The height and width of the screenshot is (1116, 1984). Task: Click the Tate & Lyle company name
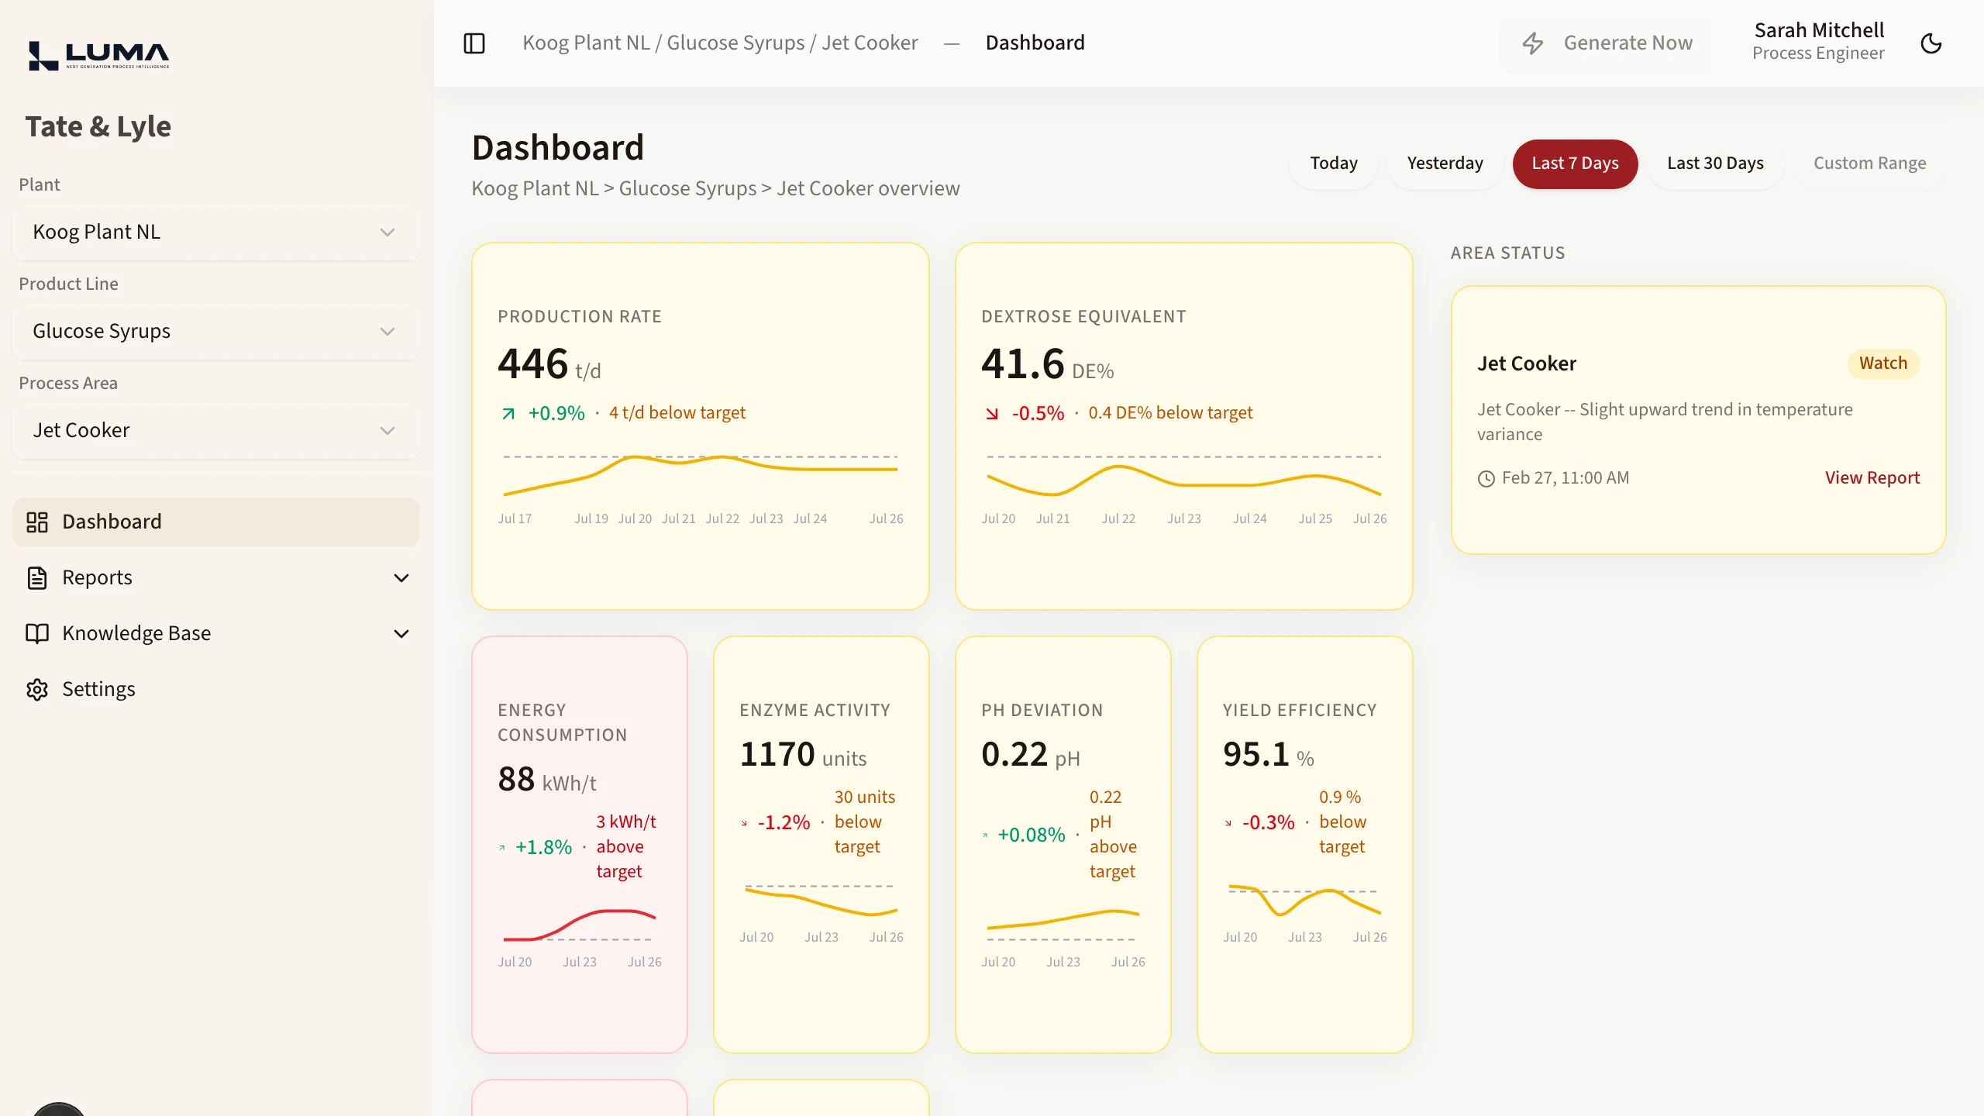pos(98,126)
